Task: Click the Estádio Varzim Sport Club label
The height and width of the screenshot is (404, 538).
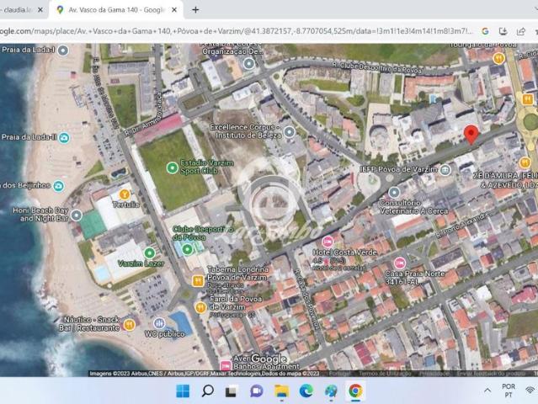Action: point(207,167)
